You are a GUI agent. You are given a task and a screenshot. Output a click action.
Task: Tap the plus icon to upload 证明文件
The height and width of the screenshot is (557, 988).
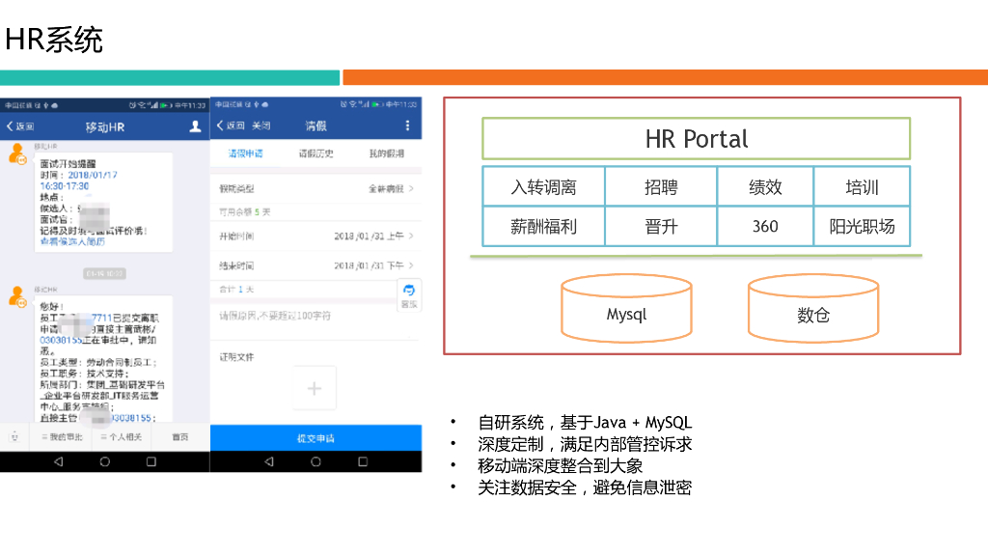click(x=314, y=387)
